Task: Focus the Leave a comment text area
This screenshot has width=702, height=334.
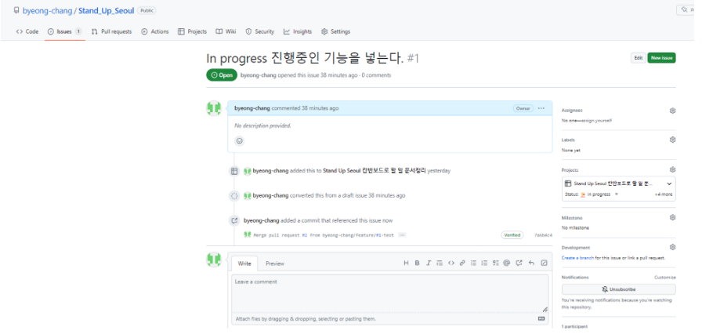Action: [x=390, y=293]
